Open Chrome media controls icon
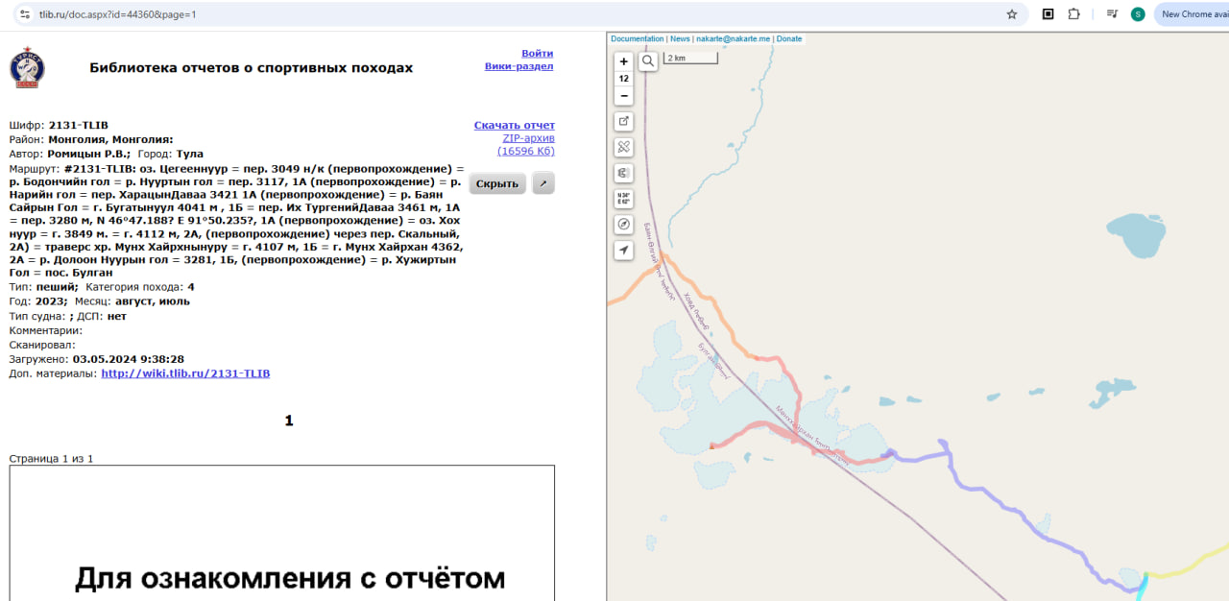Viewport: 1229px width, 601px height. tap(1112, 14)
